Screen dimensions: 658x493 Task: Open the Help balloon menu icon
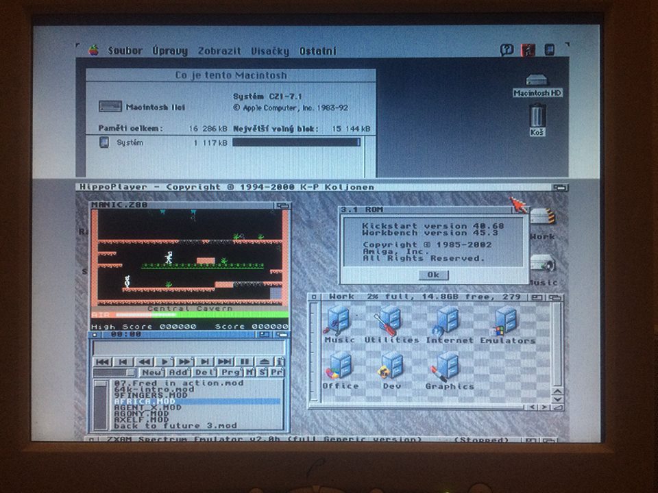(507, 49)
